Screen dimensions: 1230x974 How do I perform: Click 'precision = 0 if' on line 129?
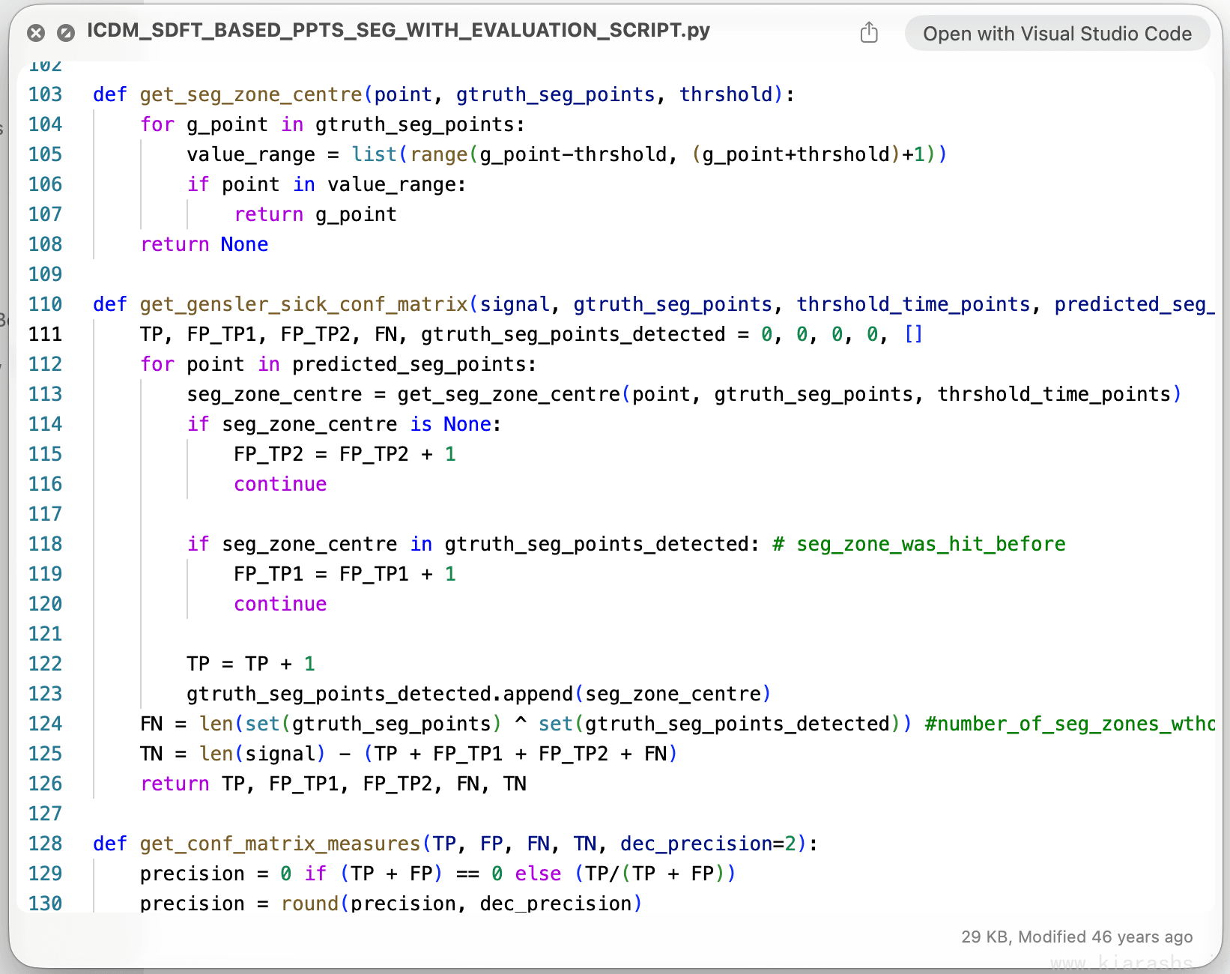(x=233, y=874)
